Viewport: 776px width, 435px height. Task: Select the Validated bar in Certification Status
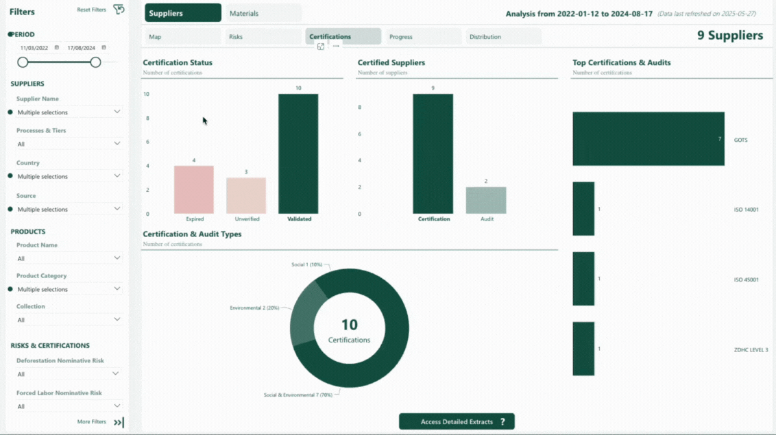pyautogui.click(x=298, y=154)
